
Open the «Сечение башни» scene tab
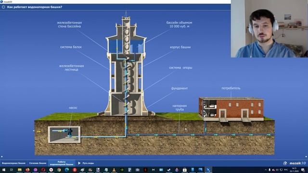click(x=38, y=163)
